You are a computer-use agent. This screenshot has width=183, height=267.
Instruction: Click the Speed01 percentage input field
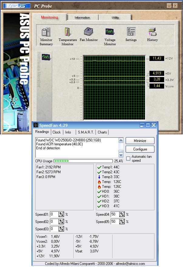(x=54, y=214)
